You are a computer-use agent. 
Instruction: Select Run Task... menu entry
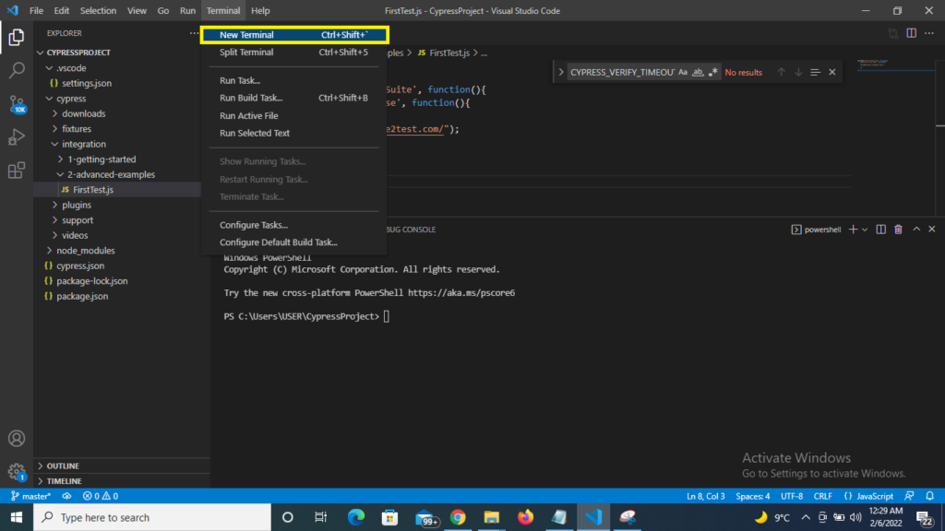click(x=293, y=80)
